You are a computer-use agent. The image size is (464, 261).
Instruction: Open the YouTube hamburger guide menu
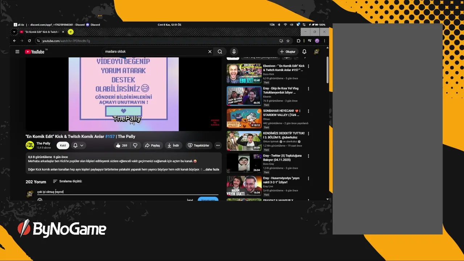click(x=17, y=51)
